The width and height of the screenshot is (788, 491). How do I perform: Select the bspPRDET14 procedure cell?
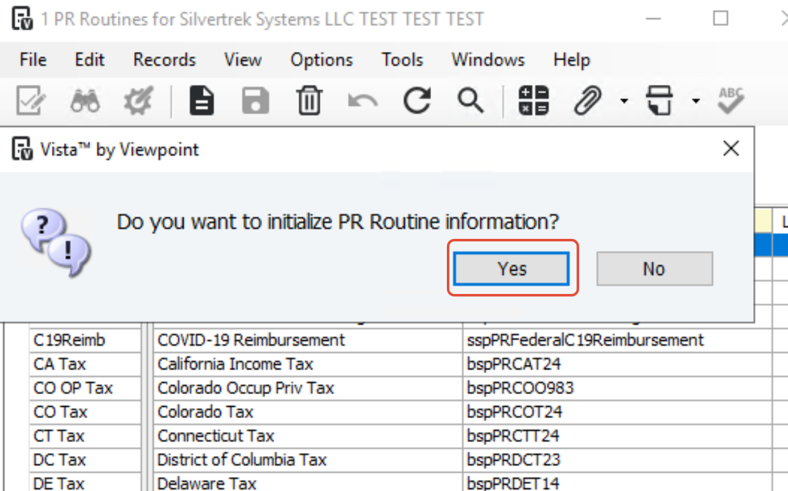point(617,482)
